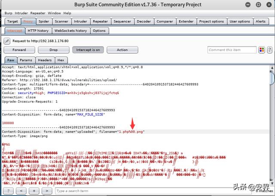Select the proxy Options sub-tab
The height and width of the screenshot is (196, 275).
(x=99, y=31)
